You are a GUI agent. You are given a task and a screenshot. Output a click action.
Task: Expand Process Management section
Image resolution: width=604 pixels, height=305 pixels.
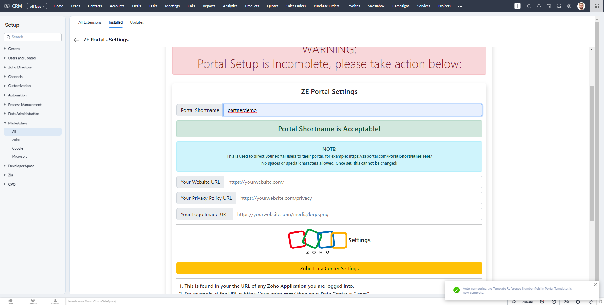pyautogui.click(x=25, y=105)
